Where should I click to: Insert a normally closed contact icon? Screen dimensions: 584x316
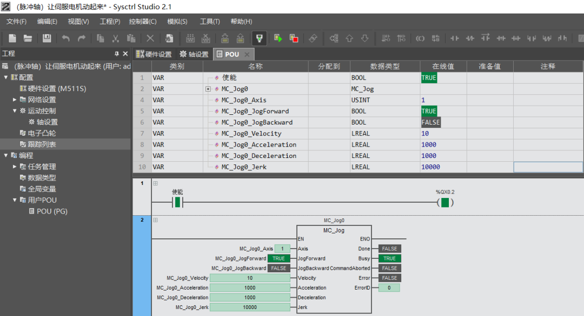pos(470,38)
